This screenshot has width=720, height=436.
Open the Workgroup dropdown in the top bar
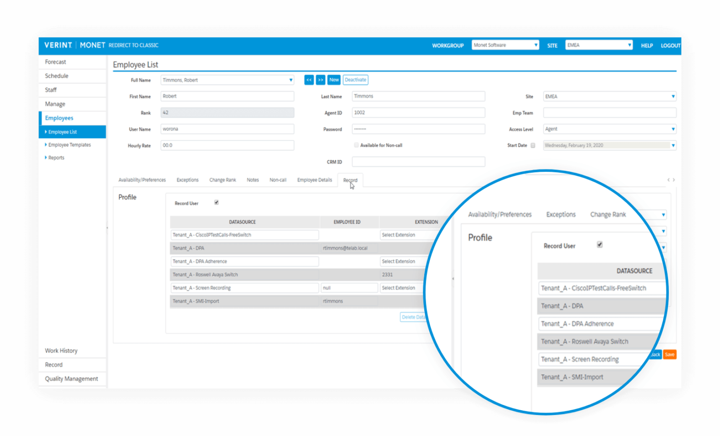coord(536,45)
